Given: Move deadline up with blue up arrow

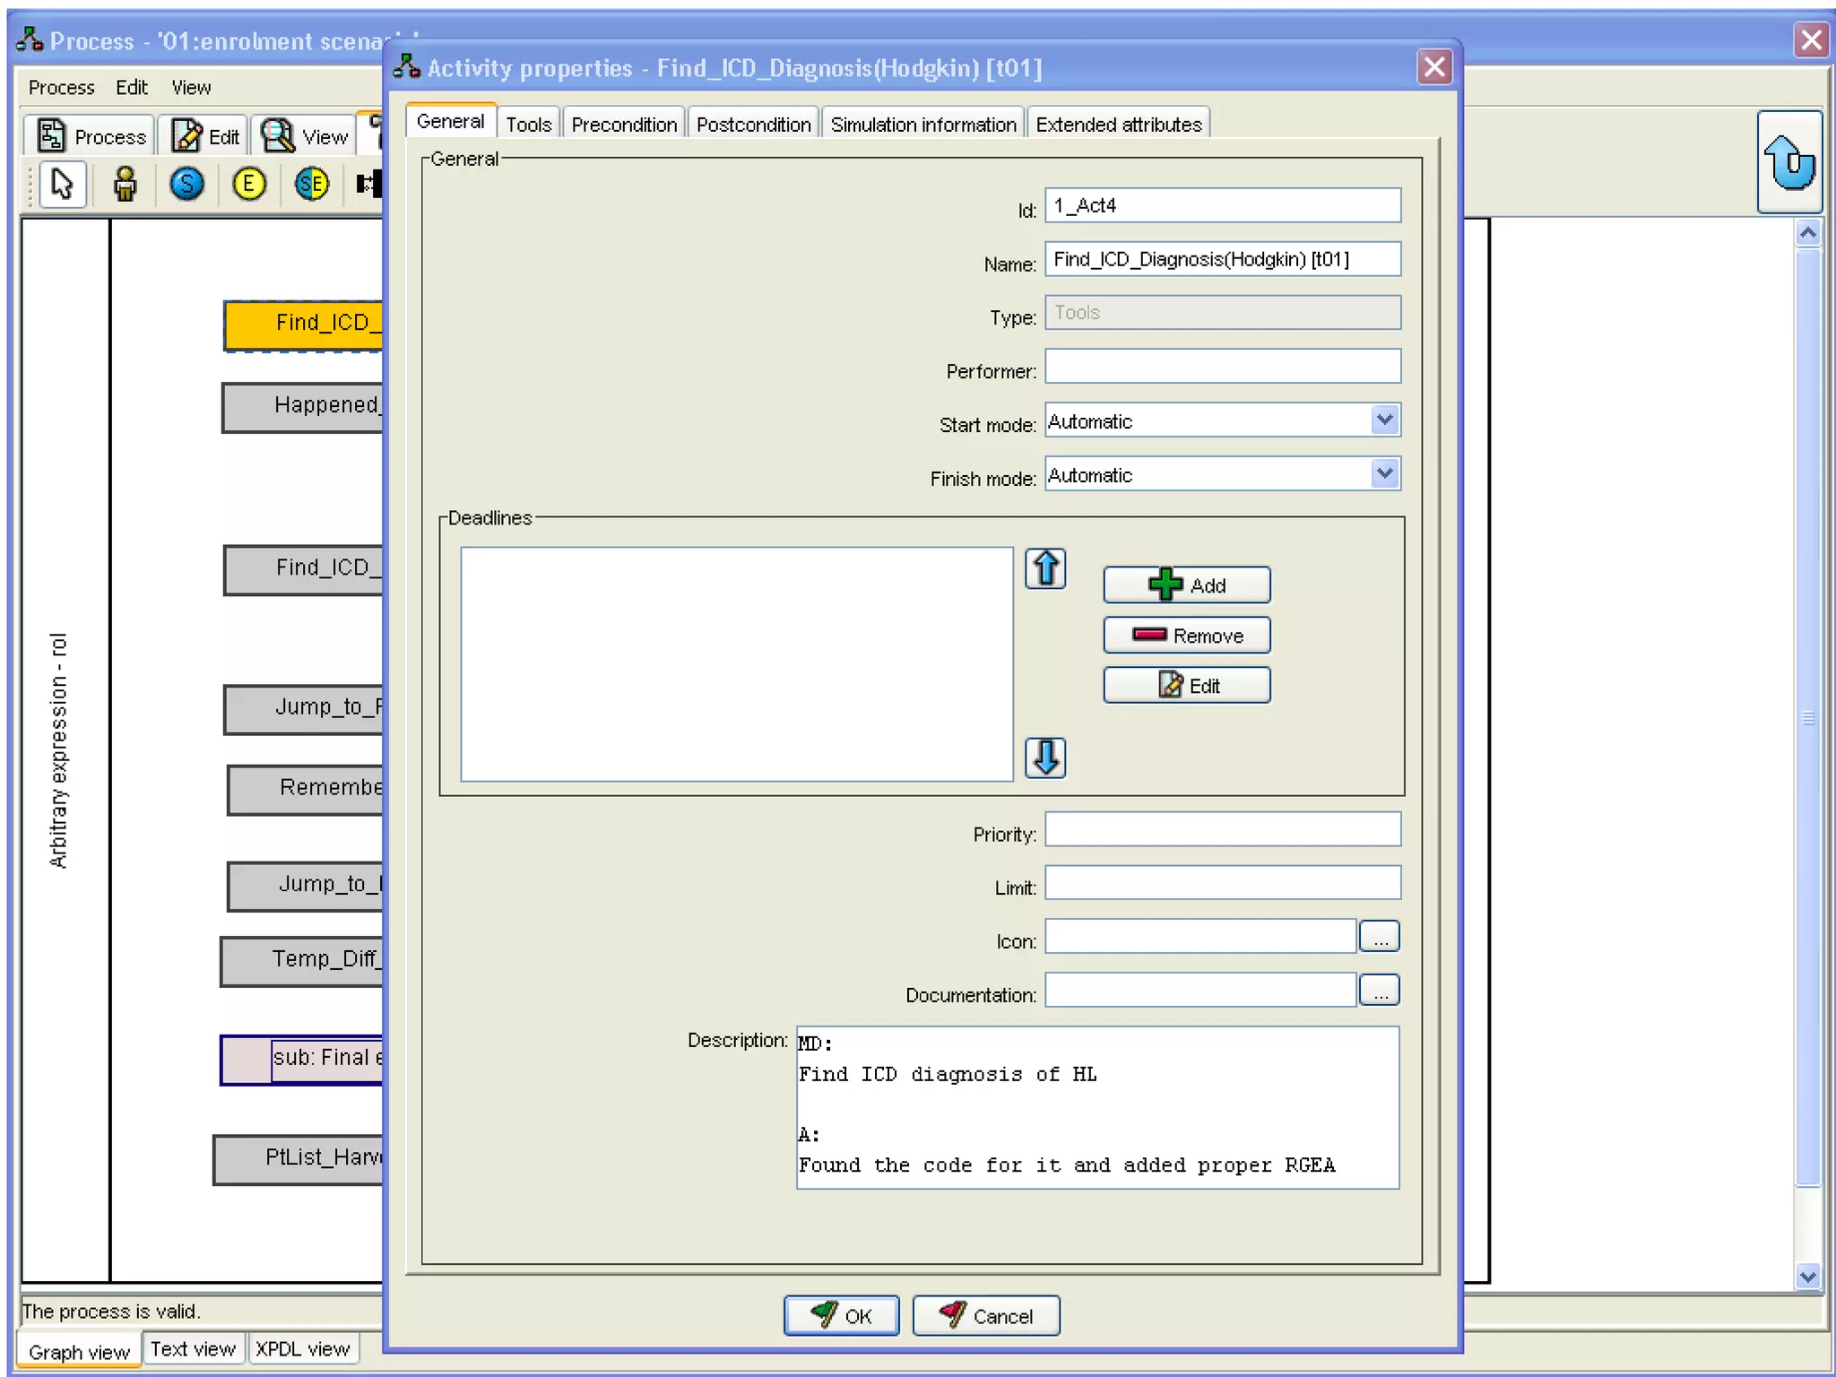Looking at the screenshot, I should click(1045, 569).
